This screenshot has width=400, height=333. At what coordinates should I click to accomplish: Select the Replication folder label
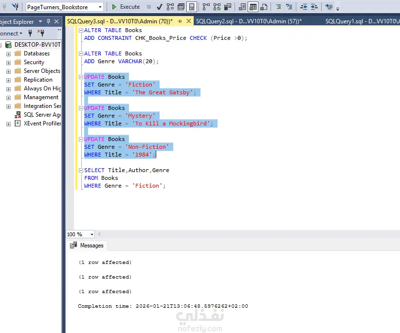(38, 80)
